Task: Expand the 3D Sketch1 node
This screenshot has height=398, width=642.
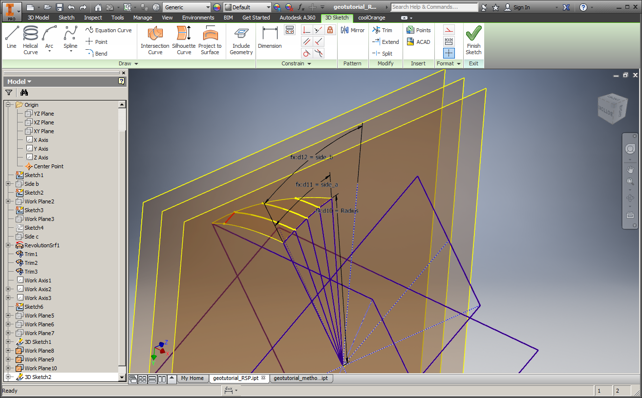Action: pyautogui.click(x=8, y=342)
